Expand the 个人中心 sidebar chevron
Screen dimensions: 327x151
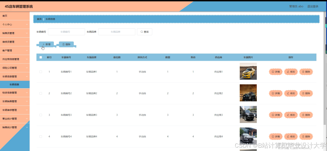pos(27,24)
